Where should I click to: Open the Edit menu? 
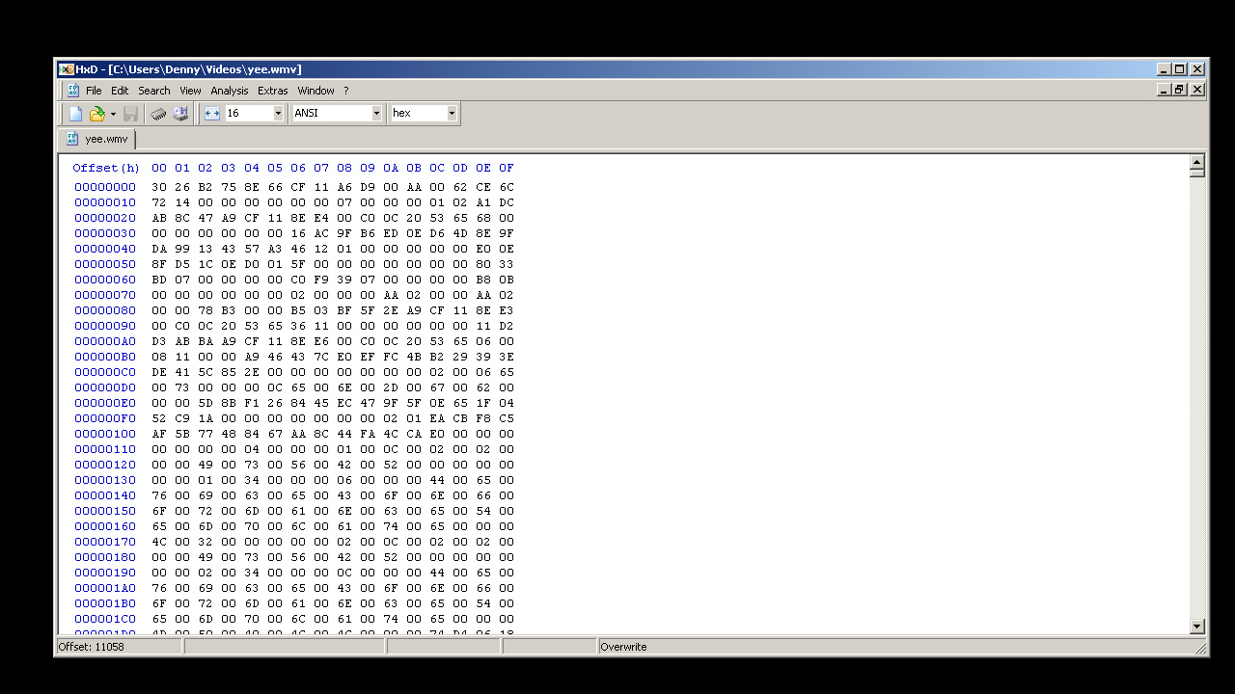tap(120, 91)
